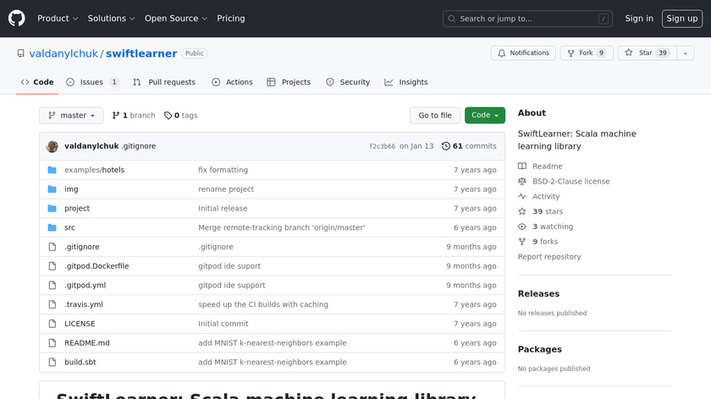Click the Sign up button
Screen dimensions: 711x399
point(682,19)
